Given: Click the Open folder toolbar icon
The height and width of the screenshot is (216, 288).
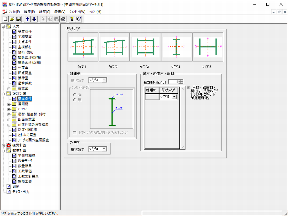Looking at the screenshot, I should click(x=12, y=19).
